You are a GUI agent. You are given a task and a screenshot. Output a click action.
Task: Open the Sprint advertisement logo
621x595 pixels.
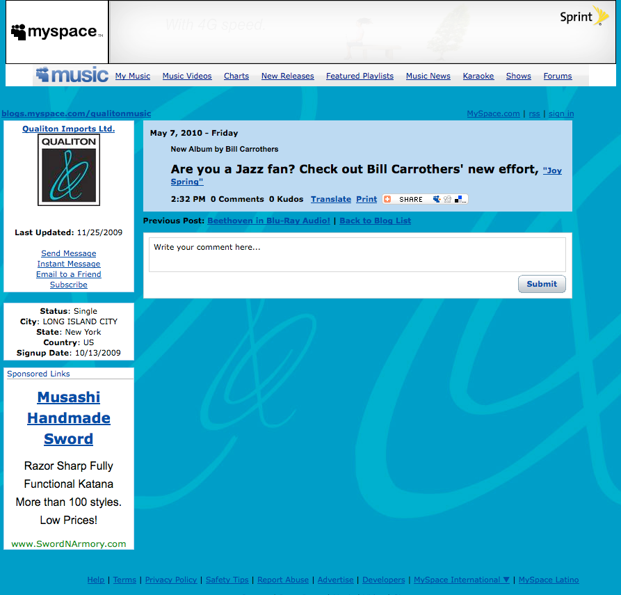(x=583, y=17)
